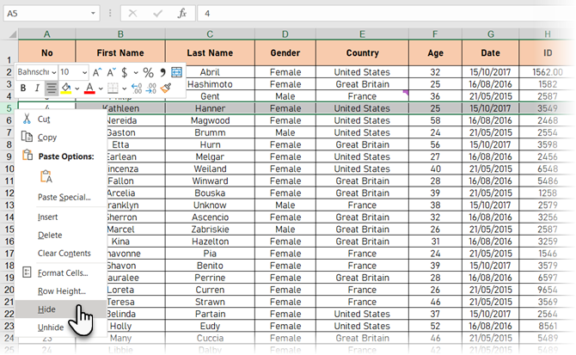Apply accounting number format dollar icon
This screenshot has width=576, height=355.
coord(125,72)
